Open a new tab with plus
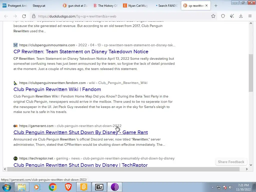The image size is (256, 192). pyautogui.click(x=216, y=6)
